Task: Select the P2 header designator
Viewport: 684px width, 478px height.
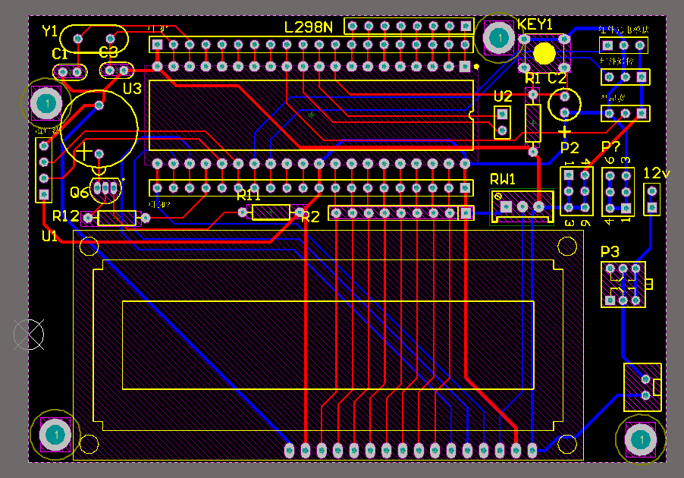Action: tap(569, 148)
